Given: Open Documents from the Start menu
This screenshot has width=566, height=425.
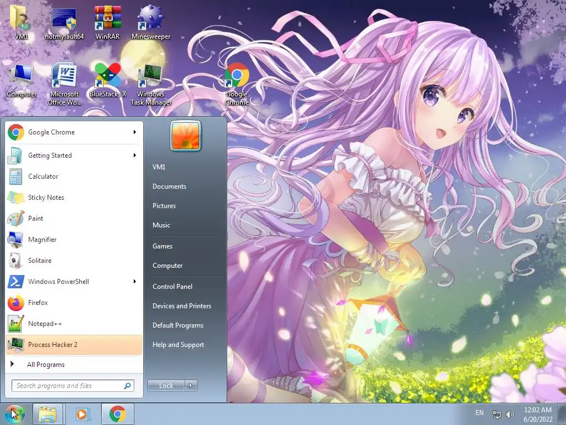Looking at the screenshot, I should point(169,186).
